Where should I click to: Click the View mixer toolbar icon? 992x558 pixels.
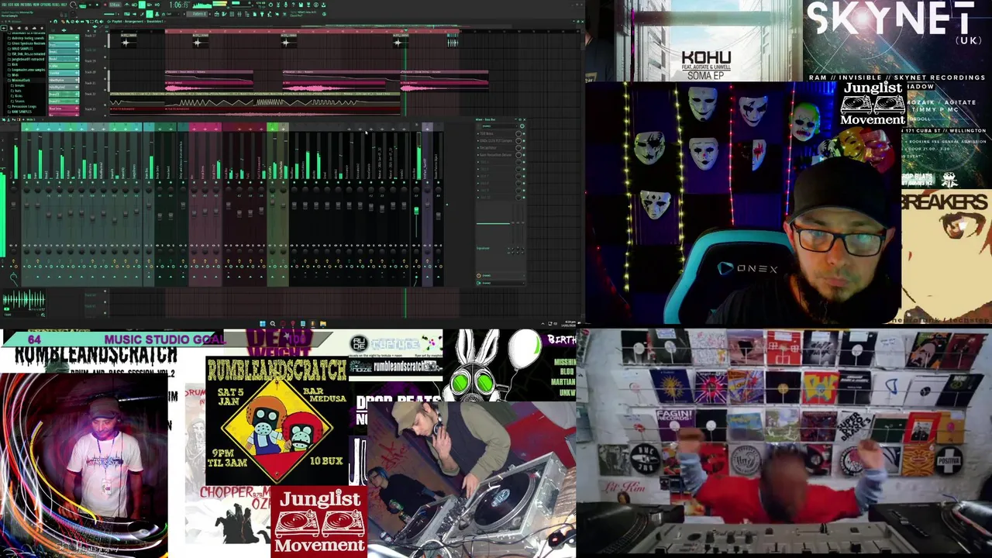click(x=239, y=14)
